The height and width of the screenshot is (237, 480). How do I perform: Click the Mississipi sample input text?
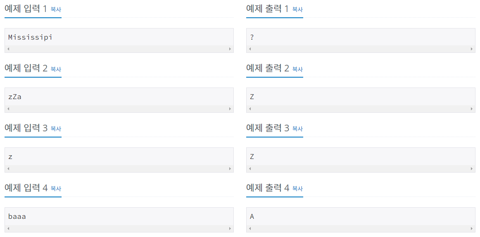(30, 37)
